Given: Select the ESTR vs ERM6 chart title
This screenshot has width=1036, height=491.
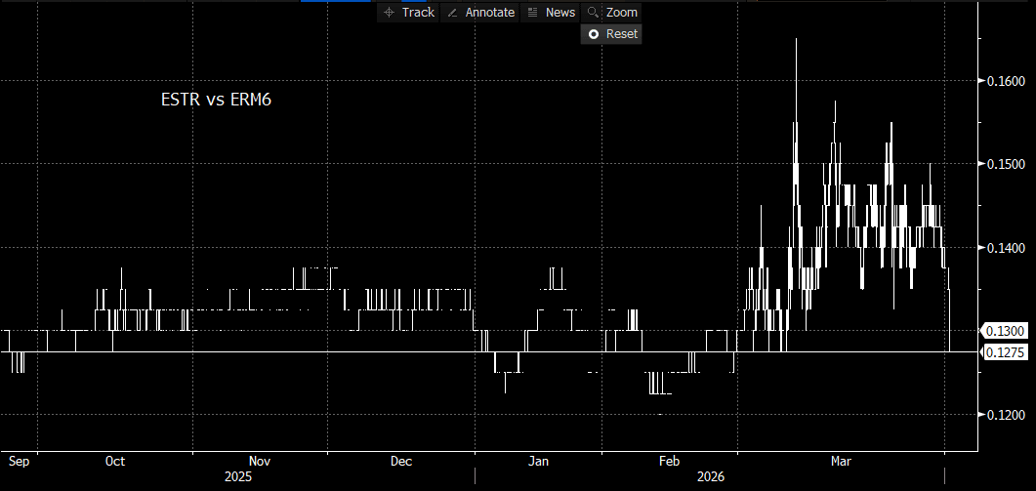Looking at the screenshot, I should click(215, 99).
